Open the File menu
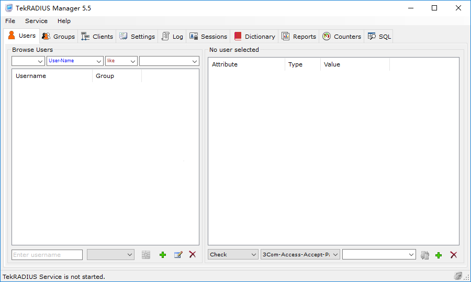 (x=10, y=21)
